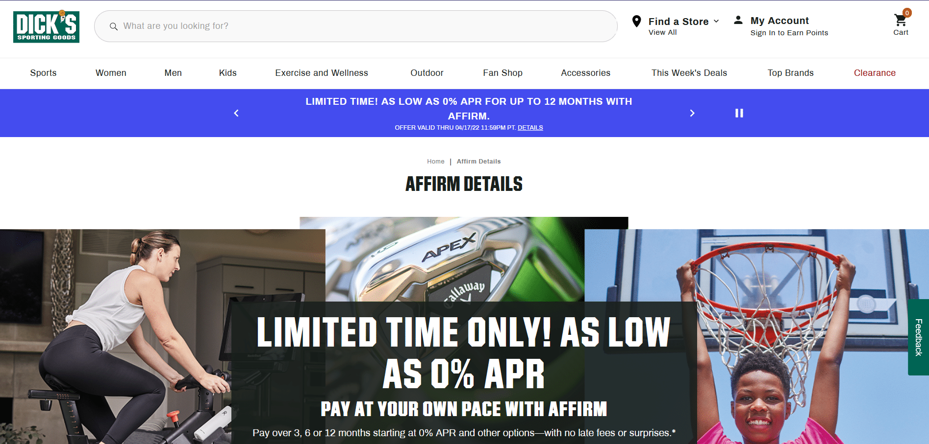Image resolution: width=929 pixels, height=444 pixels.
Task: Click the store location pin icon
Action: (636, 21)
